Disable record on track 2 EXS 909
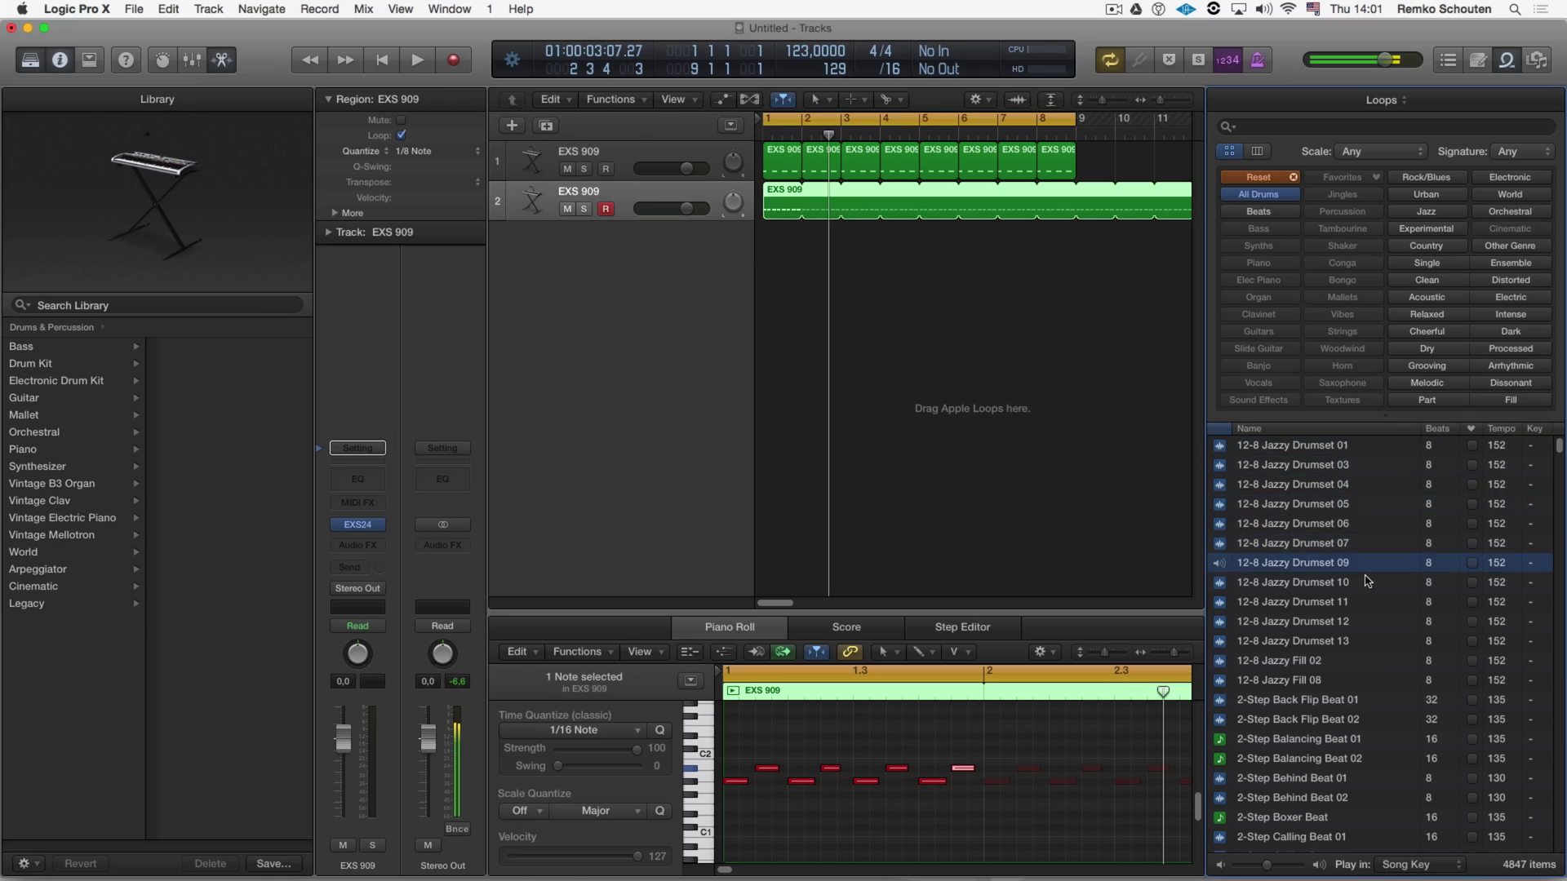The image size is (1567, 881). 606,209
